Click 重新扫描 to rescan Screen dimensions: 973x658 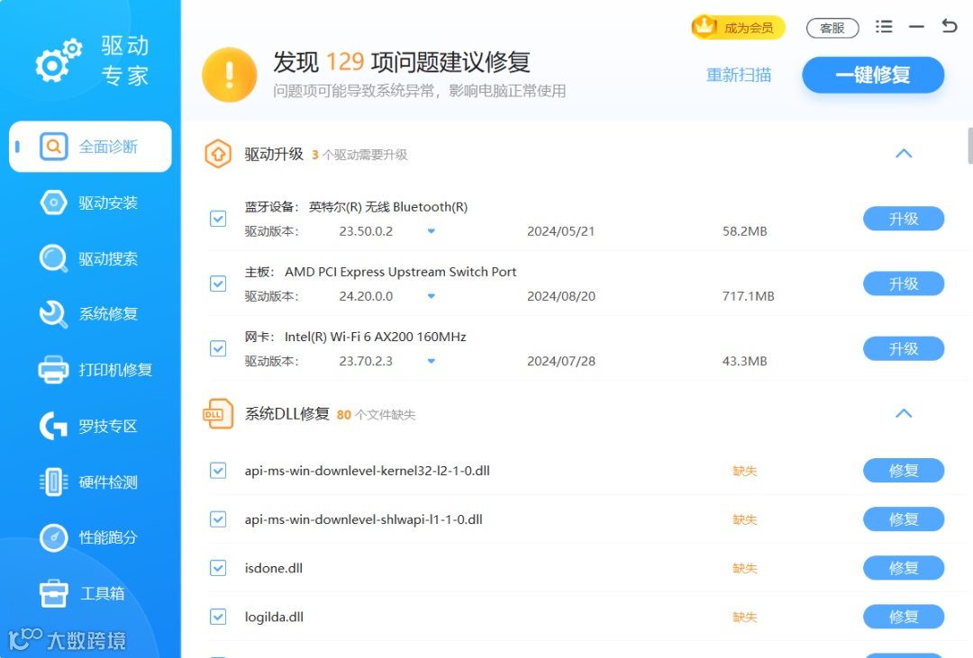739,75
